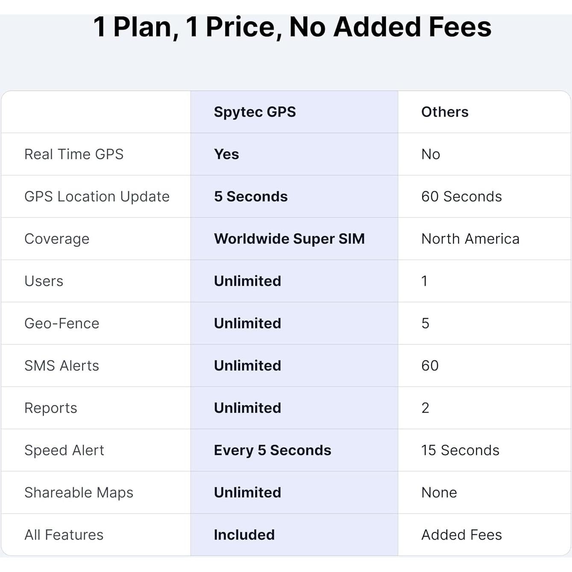
Task: Select the GPS Location Update row label
Action: click(97, 197)
